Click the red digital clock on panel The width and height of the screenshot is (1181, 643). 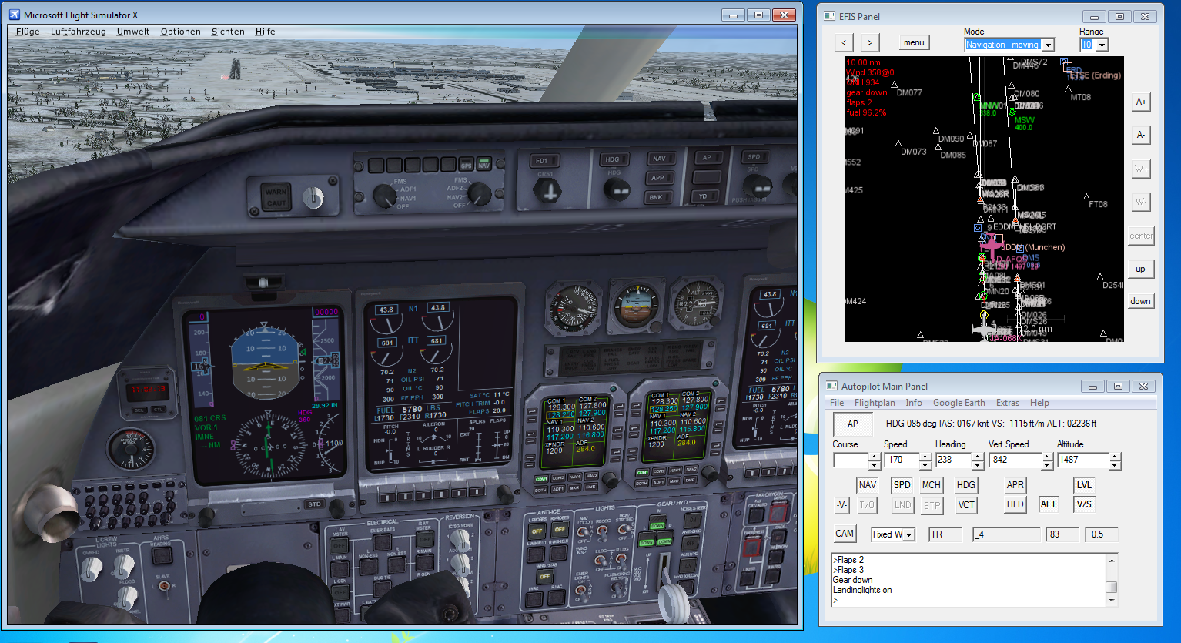pyautogui.click(x=148, y=390)
